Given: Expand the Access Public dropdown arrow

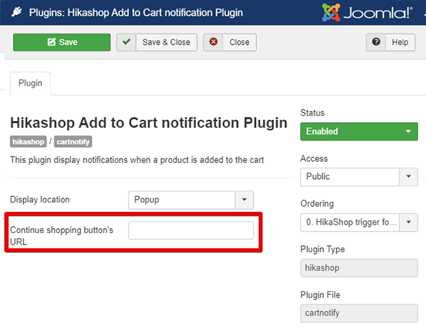Looking at the screenshot, I should point(408,177).
